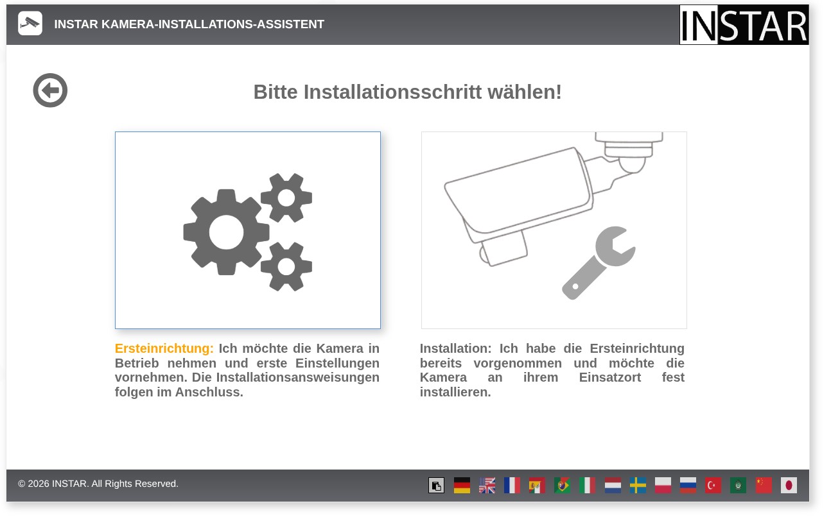This screenshot has width=831, height=517.
Task: Switch language to German via flag
Action: click(x=462, y=486)
